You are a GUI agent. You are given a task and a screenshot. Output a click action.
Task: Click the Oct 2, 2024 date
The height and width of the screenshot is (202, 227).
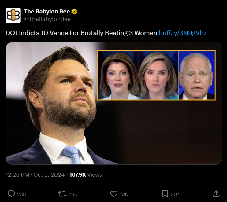tap(49, 175)
